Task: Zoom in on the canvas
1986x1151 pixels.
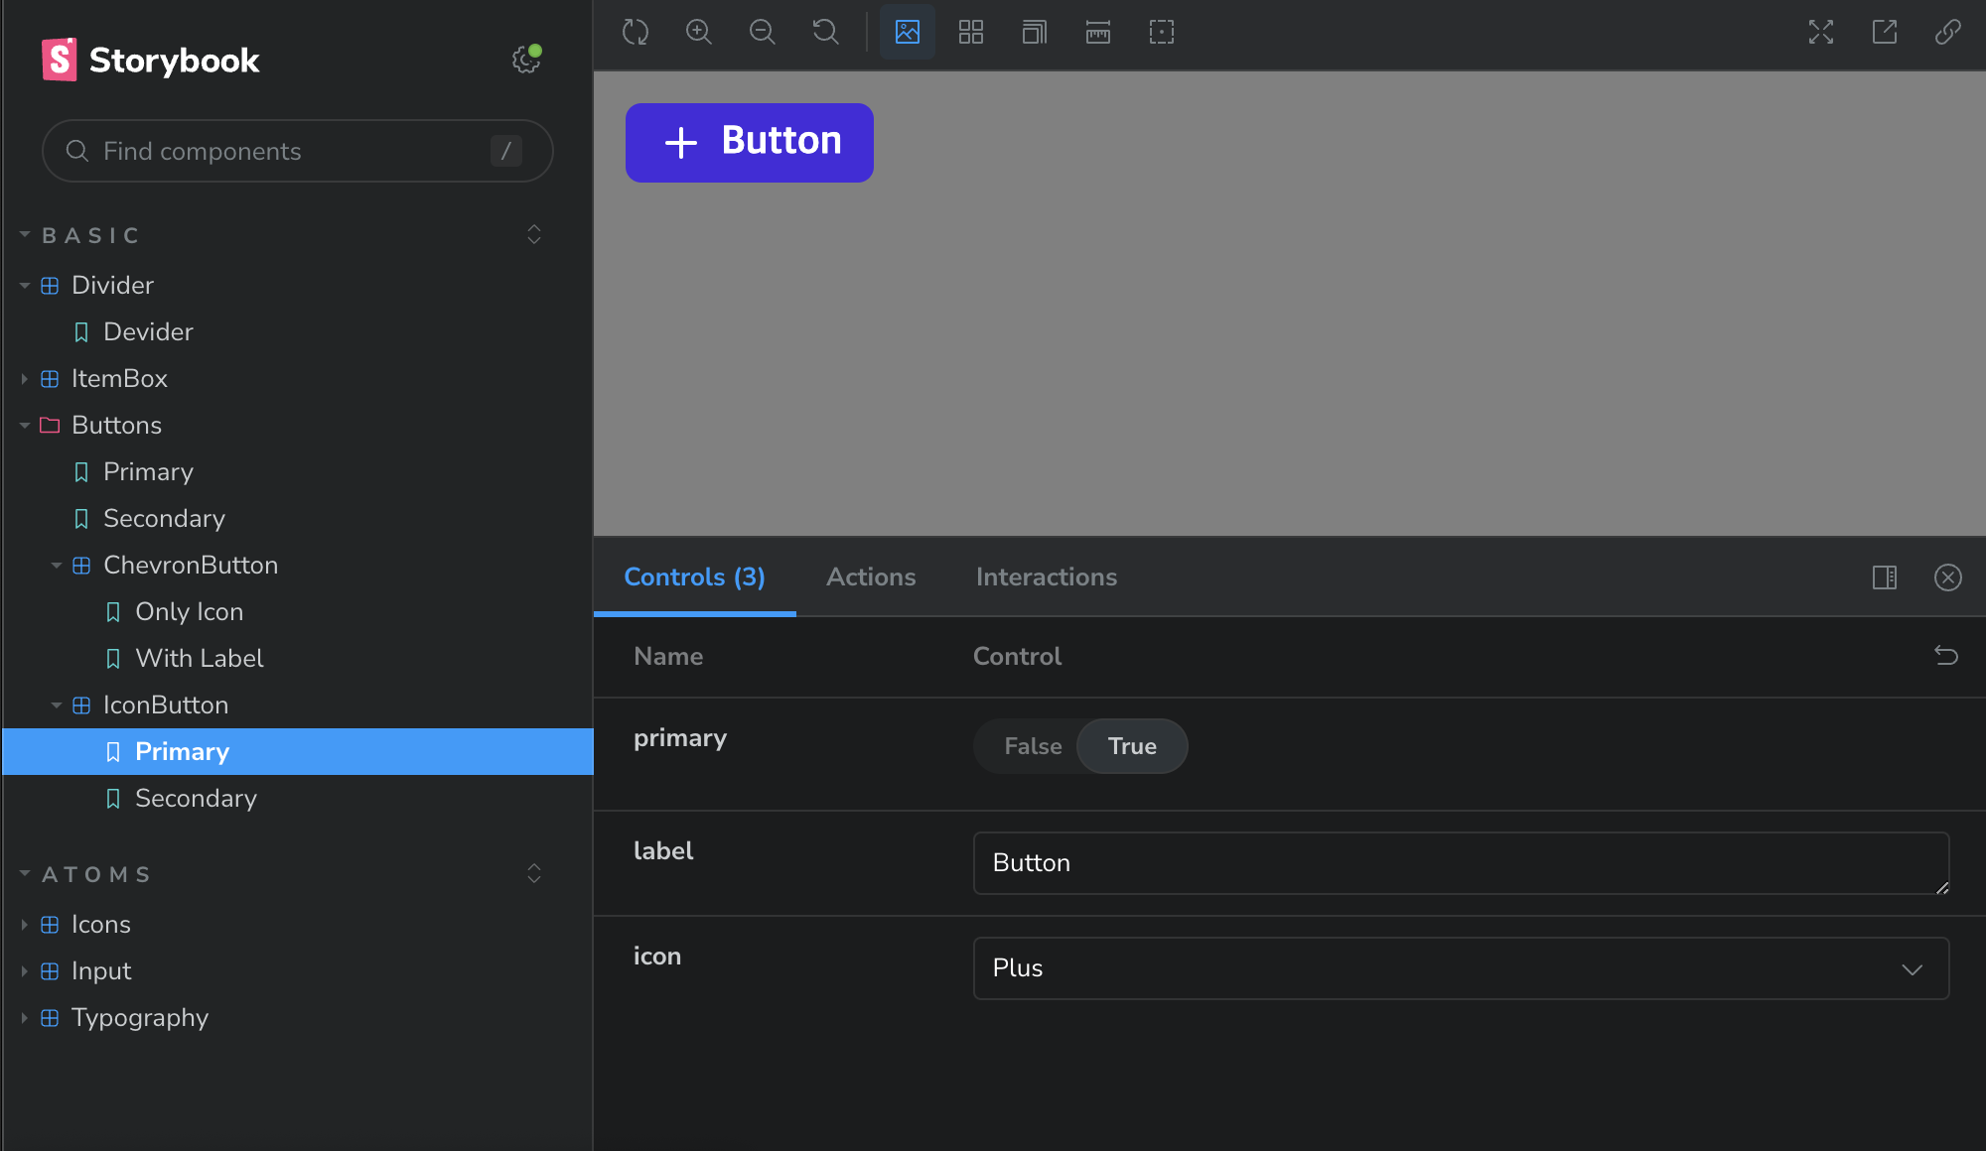Action: (x=699, y=32)
